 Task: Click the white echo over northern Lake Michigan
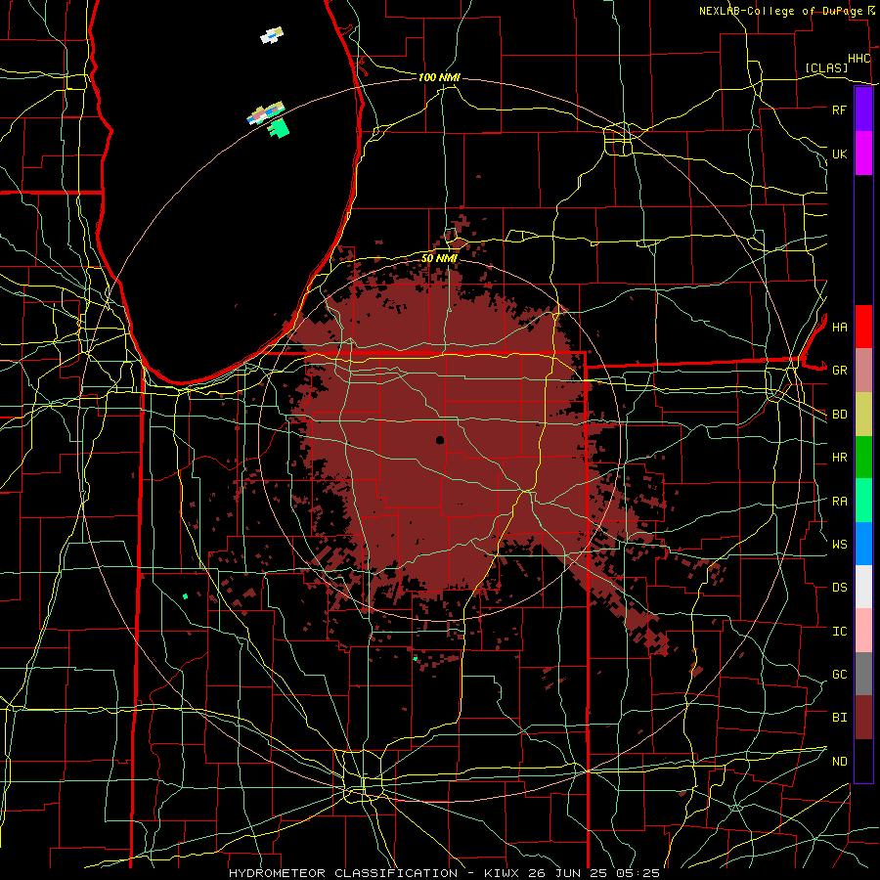272,35
